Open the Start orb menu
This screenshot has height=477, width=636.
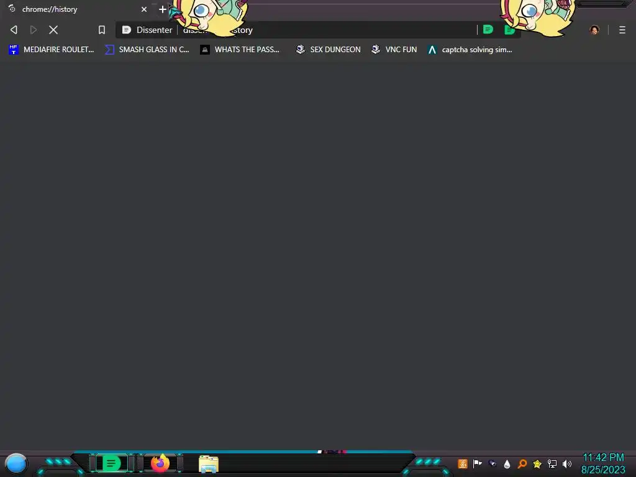tap(16, 463)
